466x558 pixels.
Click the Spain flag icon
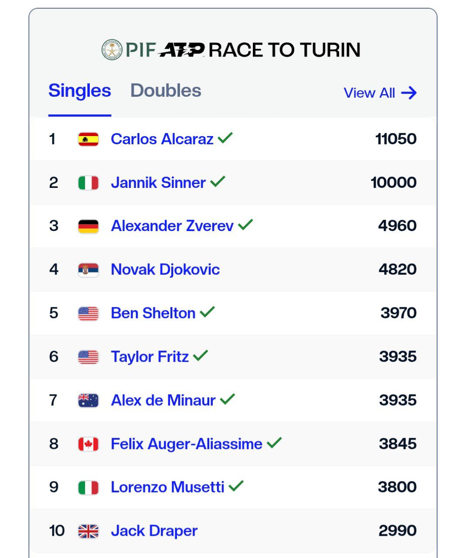coord(88,139)
